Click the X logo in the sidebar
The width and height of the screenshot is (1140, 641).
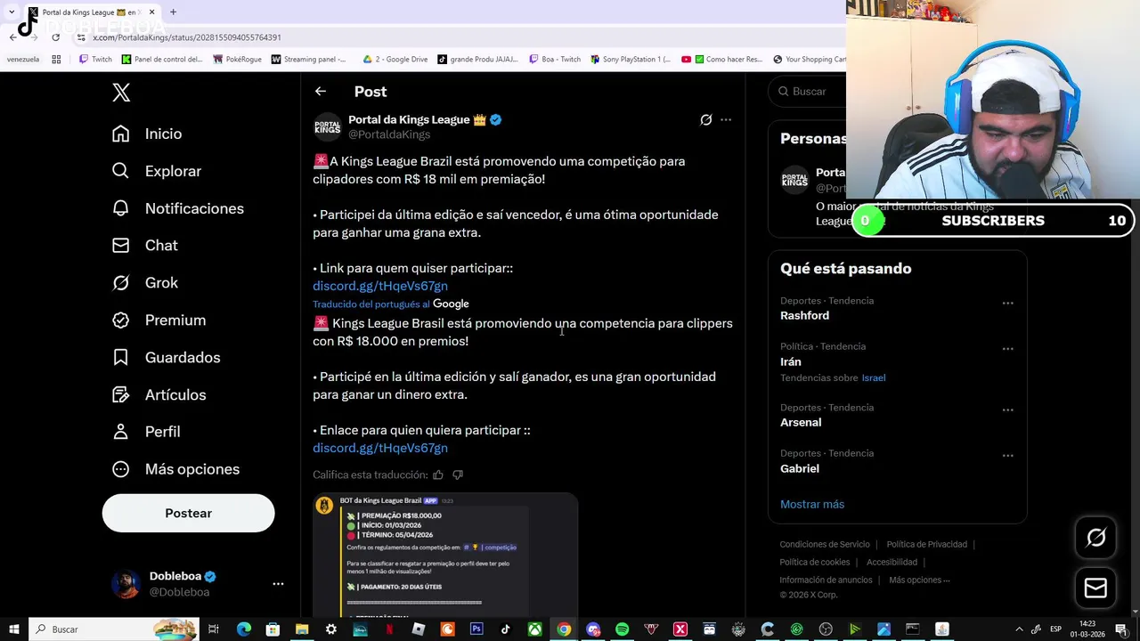(121, 92)
